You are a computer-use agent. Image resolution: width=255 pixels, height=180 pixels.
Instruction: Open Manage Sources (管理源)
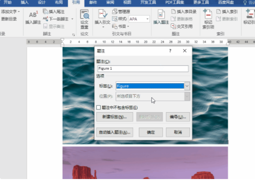tap(115, 12)
